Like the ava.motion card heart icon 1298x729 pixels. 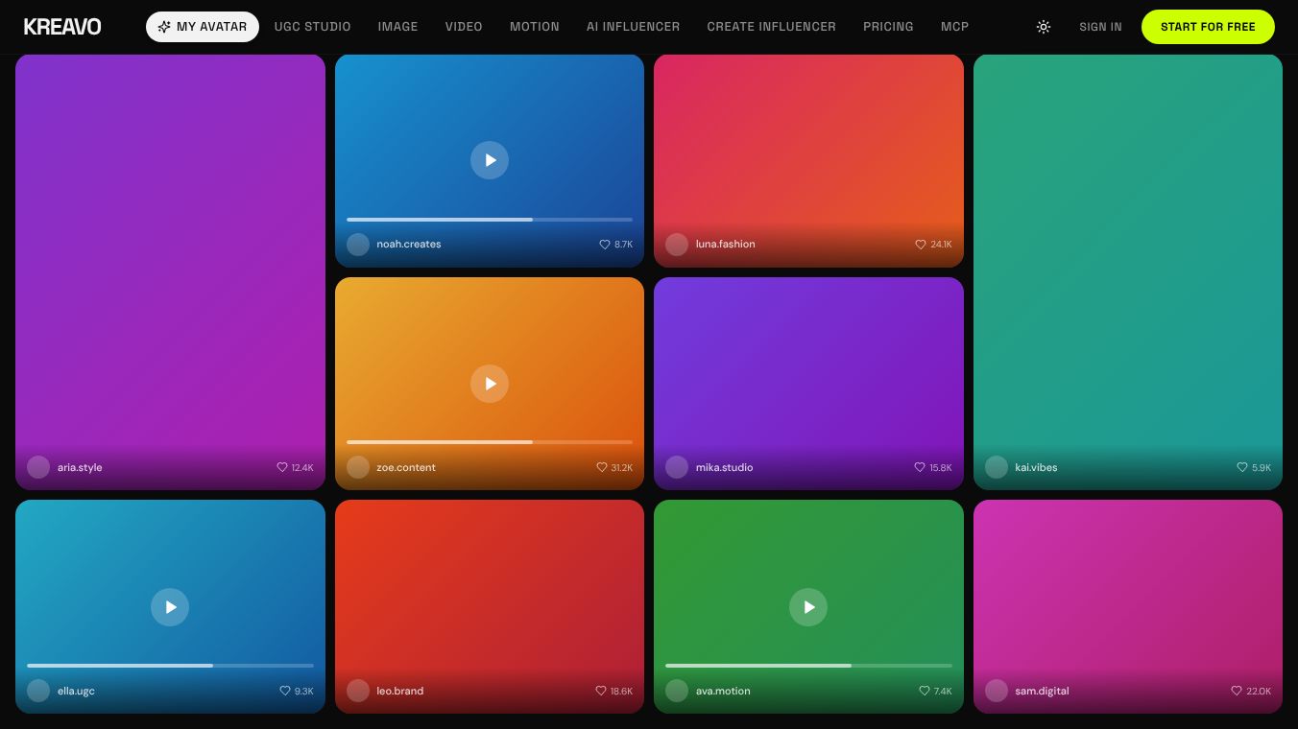(x=925, y=691)
